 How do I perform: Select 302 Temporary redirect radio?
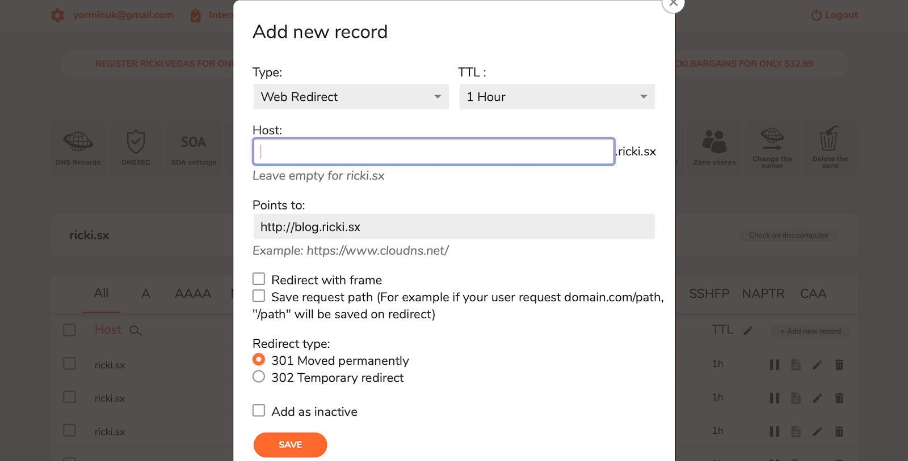pyautogui.click(x=259, y=377)
